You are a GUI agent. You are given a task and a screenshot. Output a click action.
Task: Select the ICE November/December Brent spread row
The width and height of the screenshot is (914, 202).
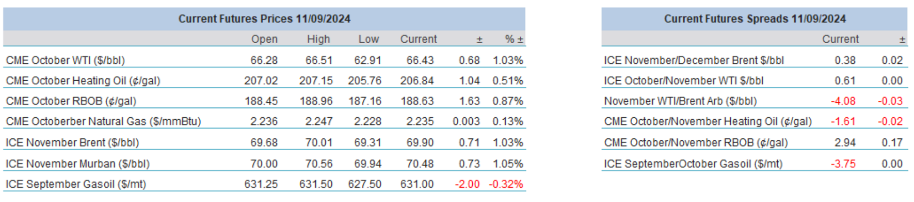pos(755,60)
